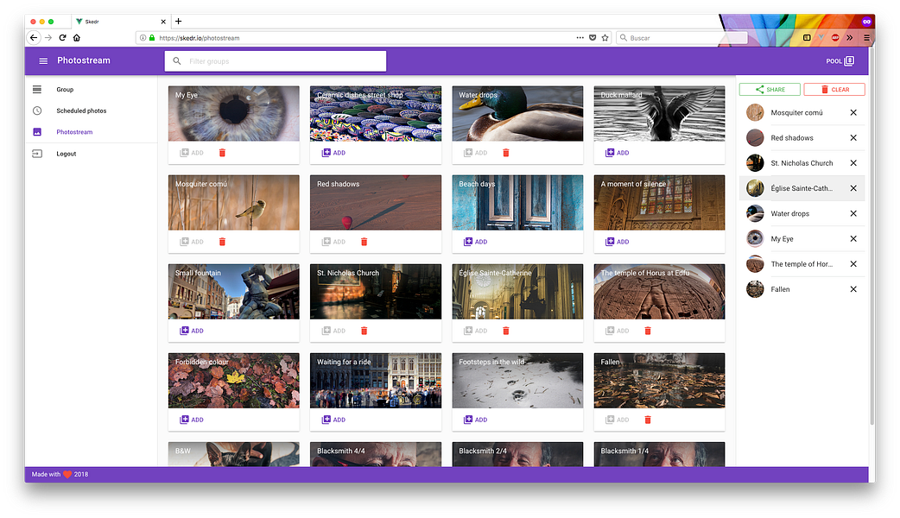Bookmark this page with star icon
900x518 pixels.
[x=605, y=38]
